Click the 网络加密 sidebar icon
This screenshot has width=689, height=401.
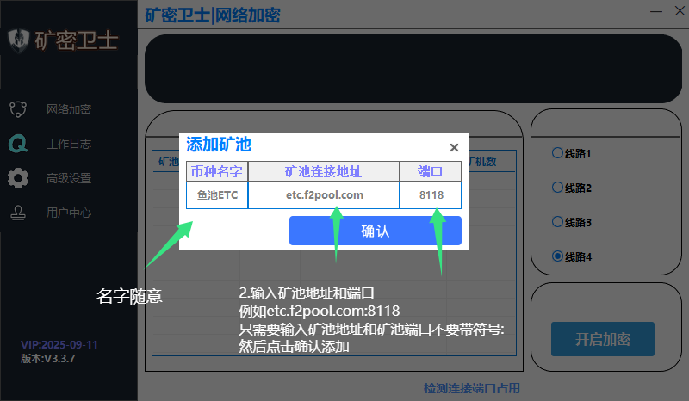(17, 109)
